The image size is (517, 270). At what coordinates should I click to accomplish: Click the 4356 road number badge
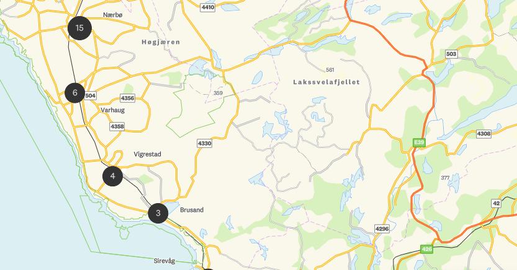pos(127,98)
